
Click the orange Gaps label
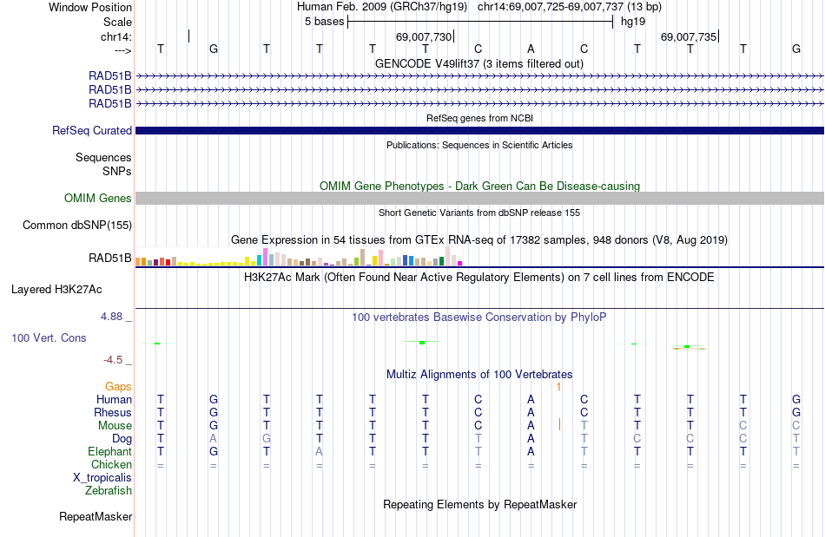118,387
